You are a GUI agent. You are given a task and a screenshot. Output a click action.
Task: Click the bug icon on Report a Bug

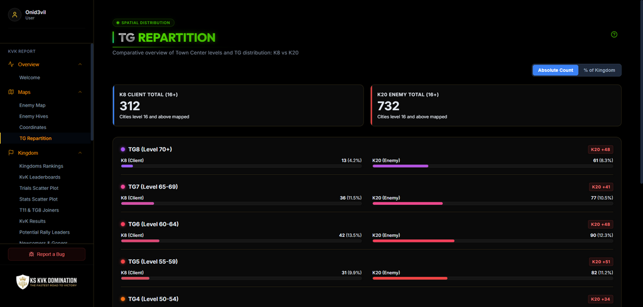[x=31, y=254]
